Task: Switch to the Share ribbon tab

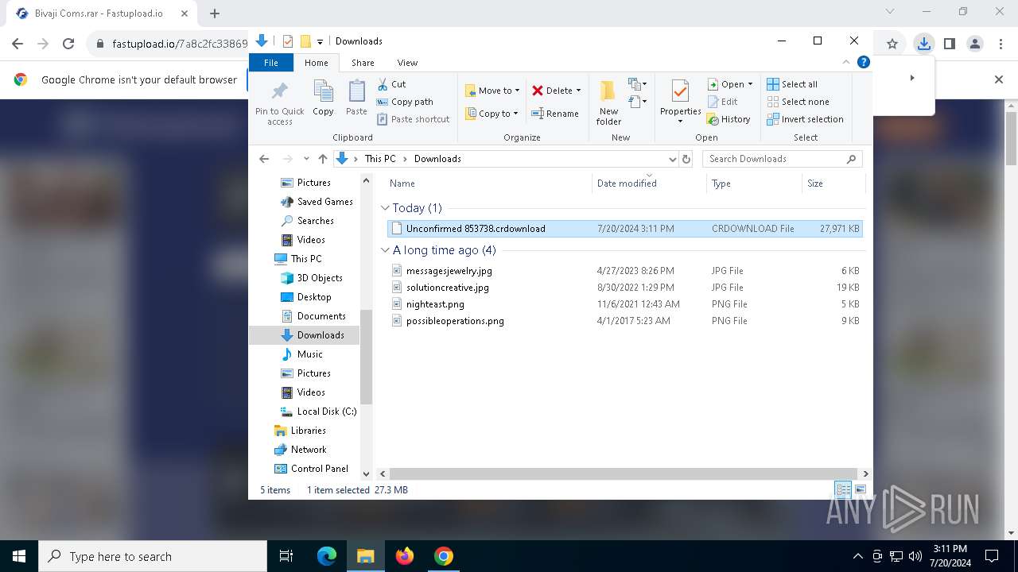Action: point(363,63)
